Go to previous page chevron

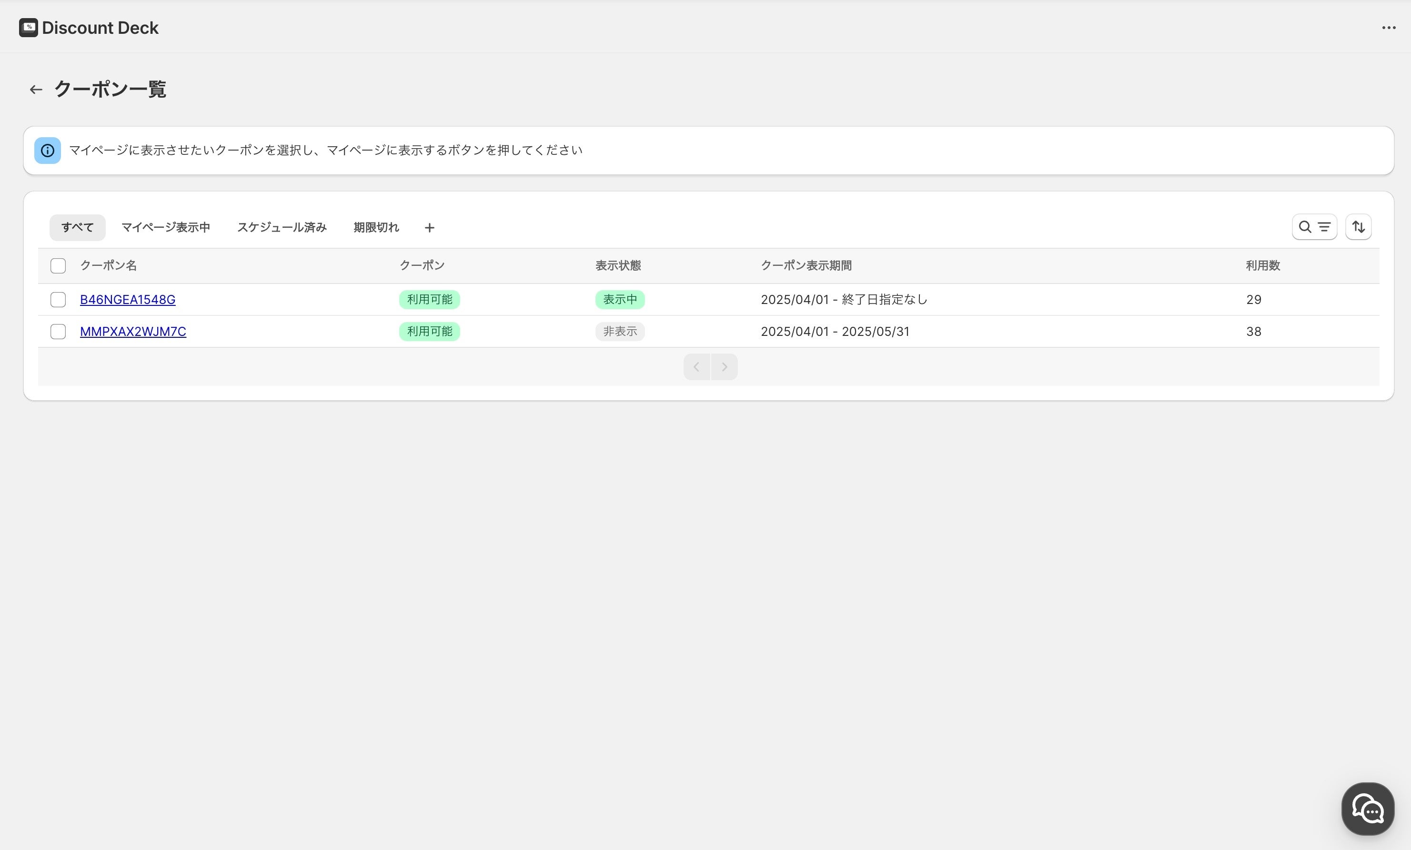click(x=696, y=366)
